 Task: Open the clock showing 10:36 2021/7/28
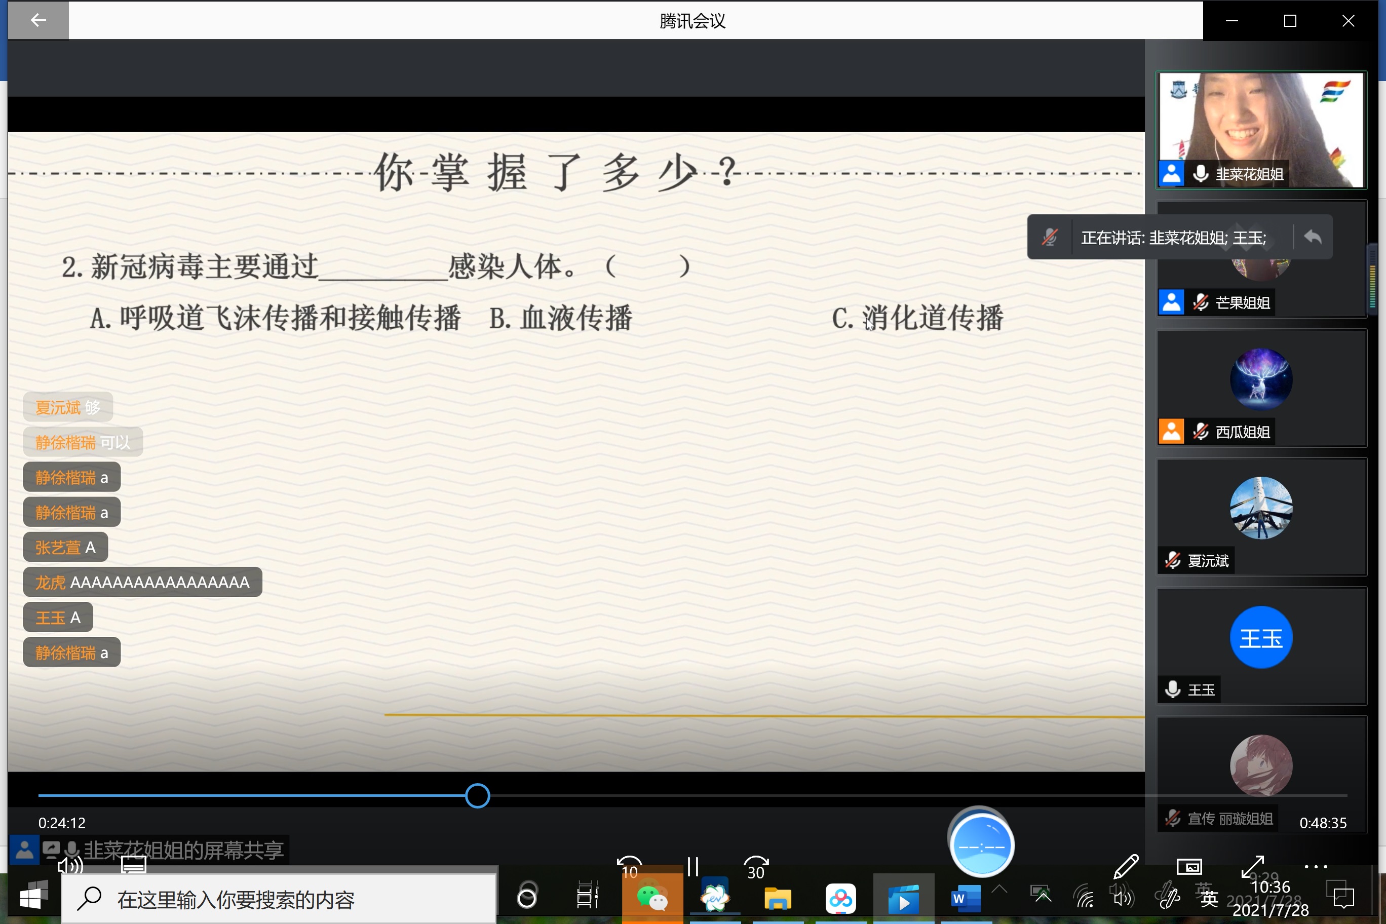(1270, 899)
